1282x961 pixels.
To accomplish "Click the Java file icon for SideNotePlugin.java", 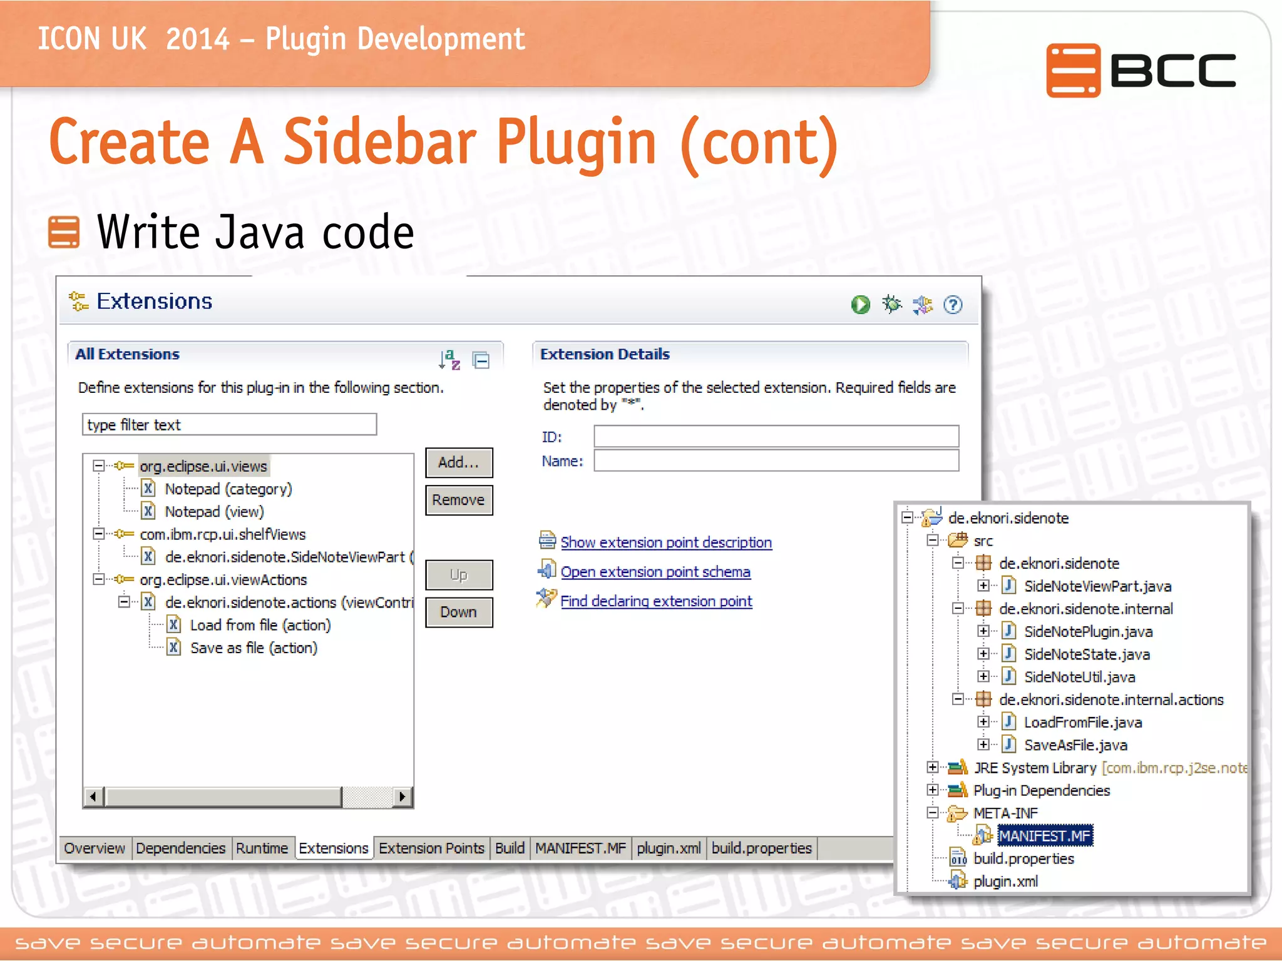I will coord(1008,631).
